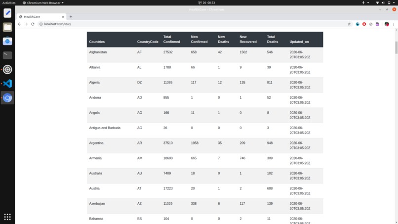
Task: Select the Bahamas country cell
Action: 96,219
